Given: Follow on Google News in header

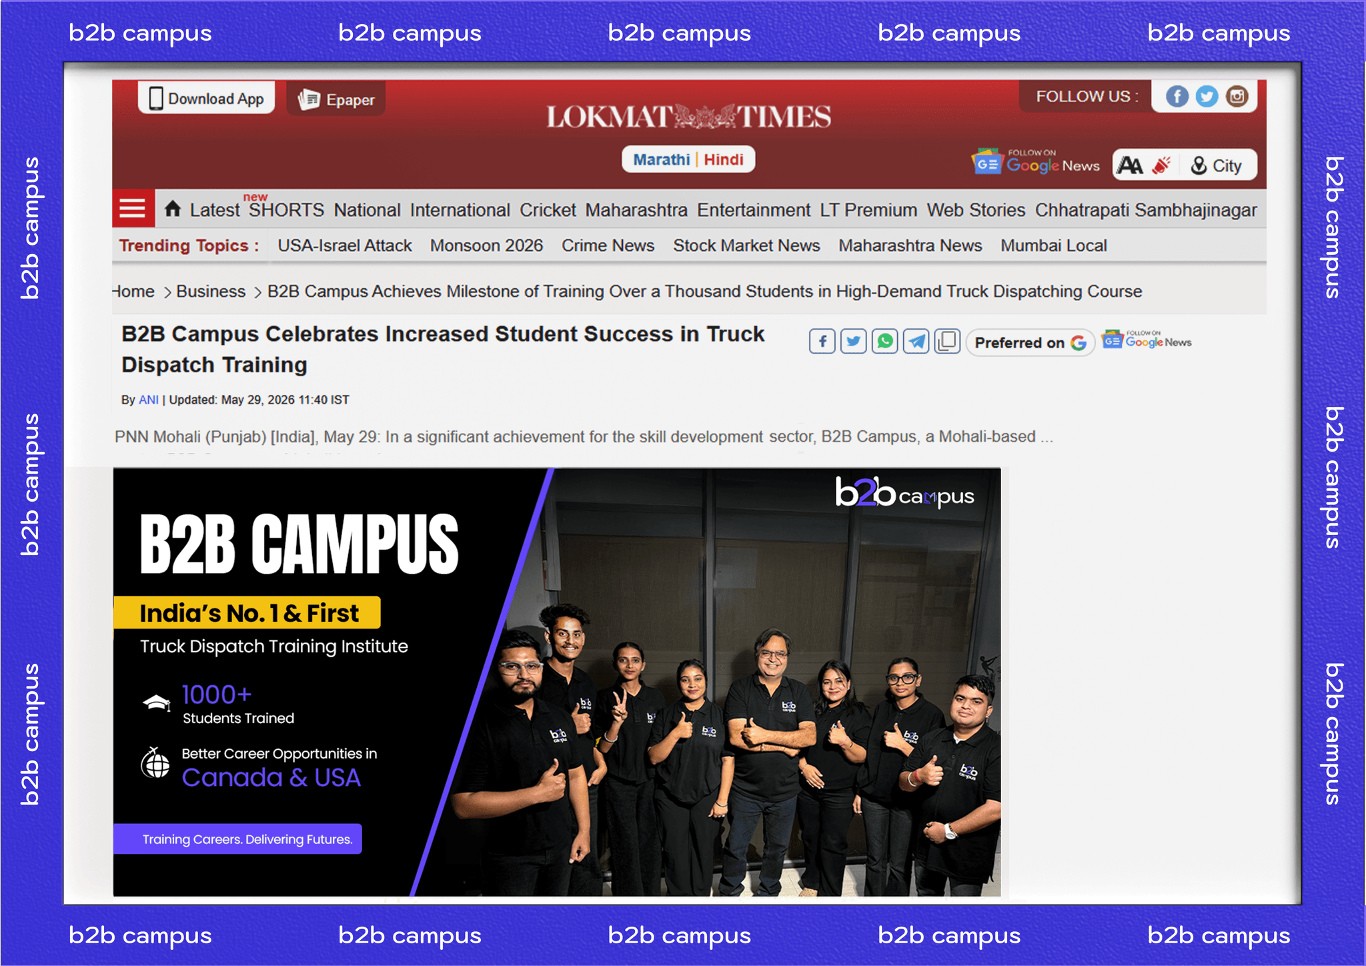Looking at the screenshot, I should 1036,161.
